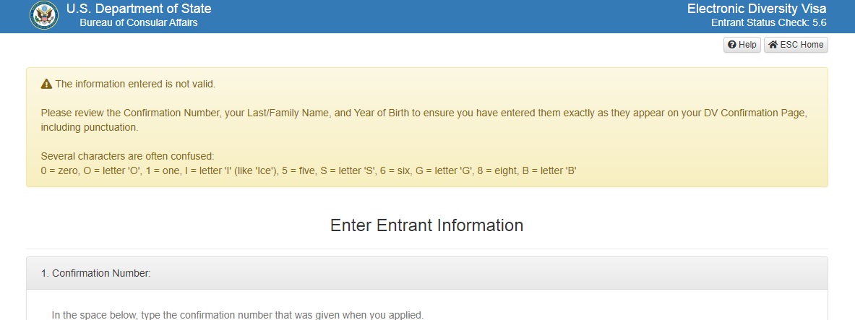Viewport: 855px width, 320px height.
Task: Click the house icon beside ESC Home
Action: click(x=773, y=45)
